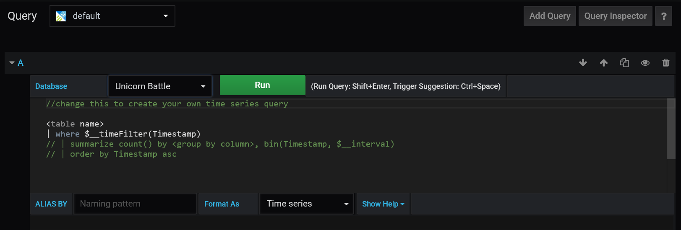This screenshot has height=230, width=681.
Task: Delete query A with trash icon
Action: 666,63
